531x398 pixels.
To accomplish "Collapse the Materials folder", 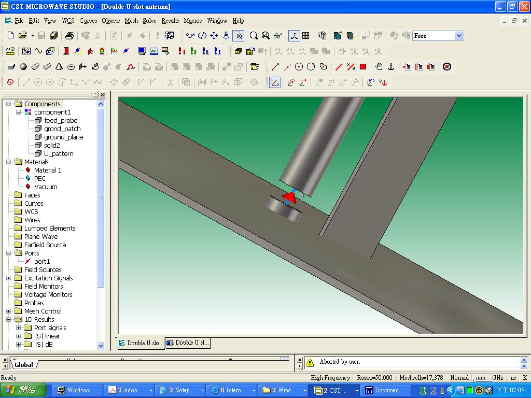I will 8,162.
